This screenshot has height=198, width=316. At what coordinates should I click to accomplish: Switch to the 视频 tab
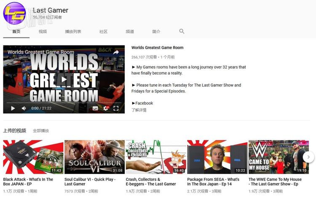click(43, 32)
